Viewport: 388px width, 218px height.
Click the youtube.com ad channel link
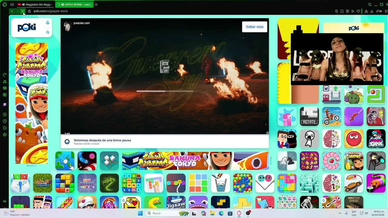coord(82,23)
